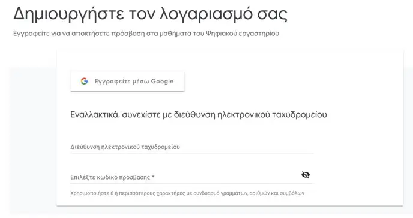Click the word "Εναλλακτικά" in the section heading
Image resolution: width=413 pixels, height=218 pixels.
(95, 114)
